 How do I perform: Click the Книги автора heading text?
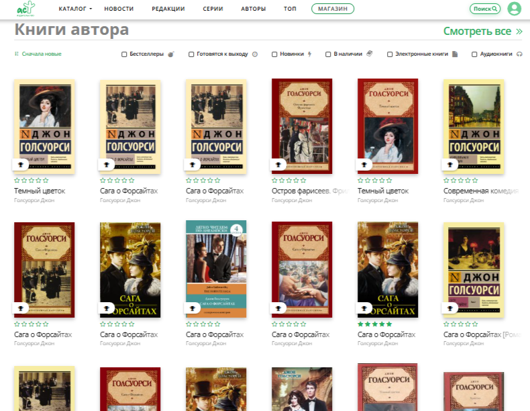pyautogui.click(x=72, y=30)
